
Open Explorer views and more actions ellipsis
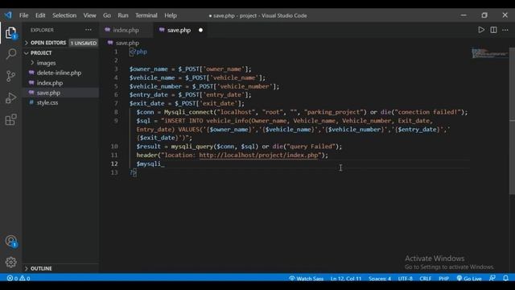(x=89, y=30)
